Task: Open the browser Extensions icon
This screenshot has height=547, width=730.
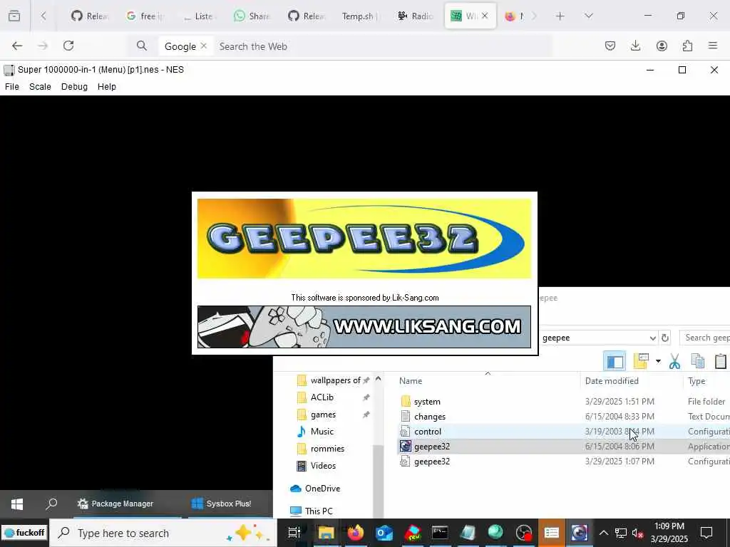Action: (x=687, y=46)
